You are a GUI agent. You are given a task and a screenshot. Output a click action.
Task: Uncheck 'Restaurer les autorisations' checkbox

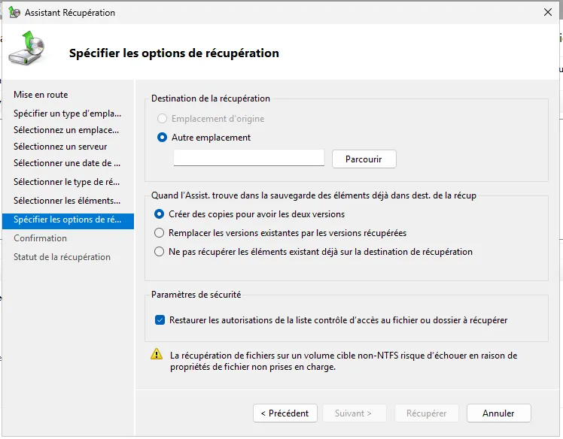click(160, 320)
